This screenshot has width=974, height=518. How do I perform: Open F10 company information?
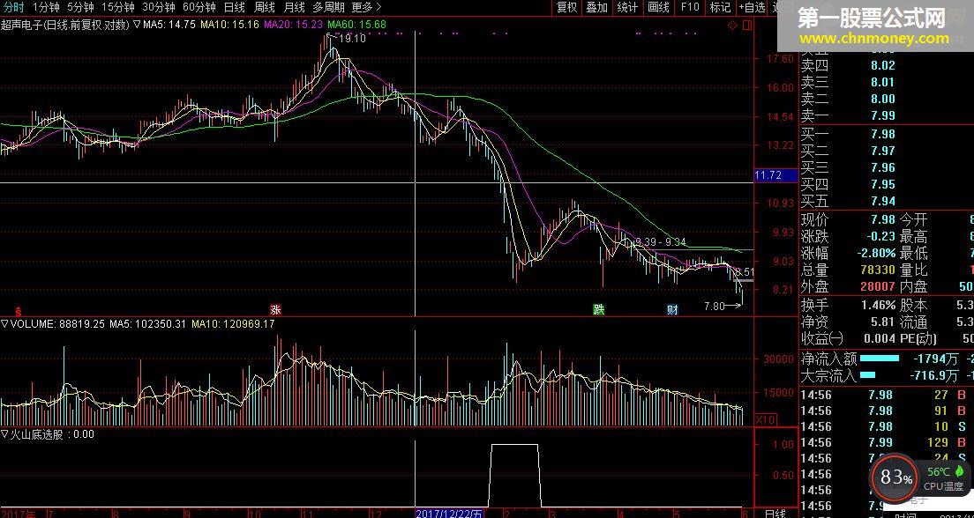[x=690, y=7]
